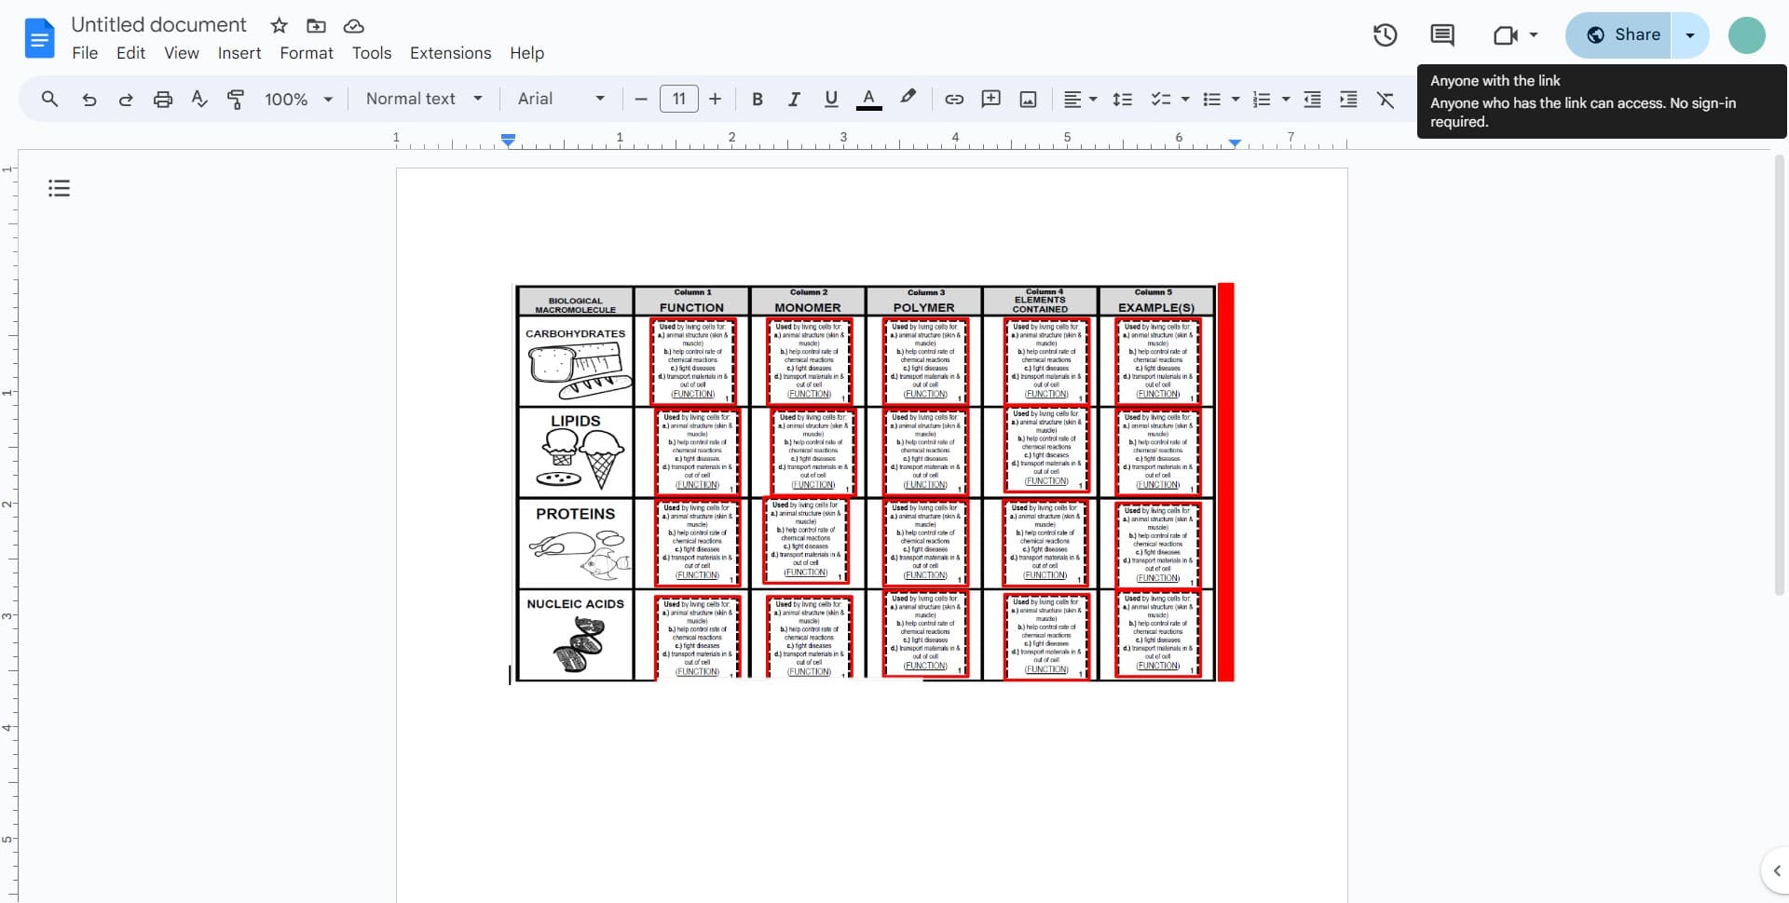Click the plus to increase font size

click(715, 99)
